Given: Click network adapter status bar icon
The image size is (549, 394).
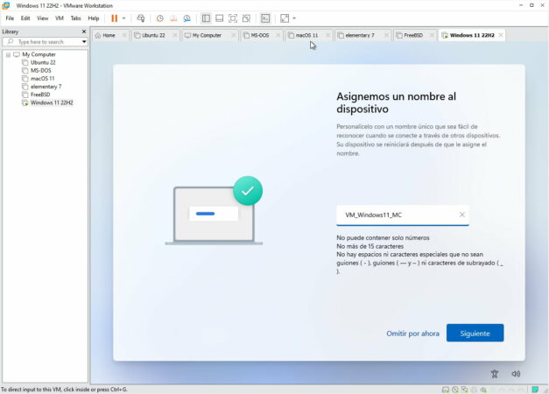Looking at the screenshot, I should point(464,390).
